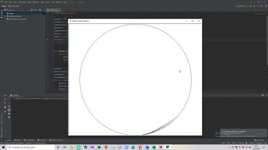Open the Window menu
Screen dimensions: 268x150
point(59,2)
